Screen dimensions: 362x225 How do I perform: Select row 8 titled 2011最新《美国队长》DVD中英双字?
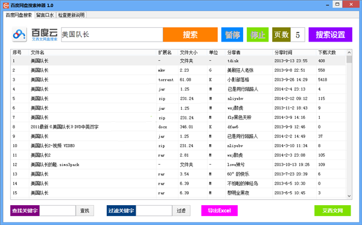[178, 127]
